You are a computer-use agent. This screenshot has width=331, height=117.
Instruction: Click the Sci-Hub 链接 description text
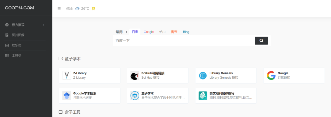click(x=150, y=78)
